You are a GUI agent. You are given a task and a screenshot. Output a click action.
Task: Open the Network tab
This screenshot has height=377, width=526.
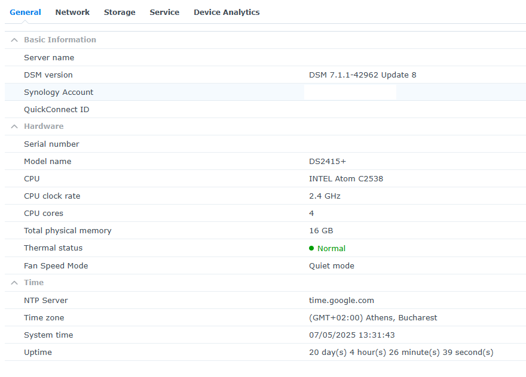click(x=72, y=13)
